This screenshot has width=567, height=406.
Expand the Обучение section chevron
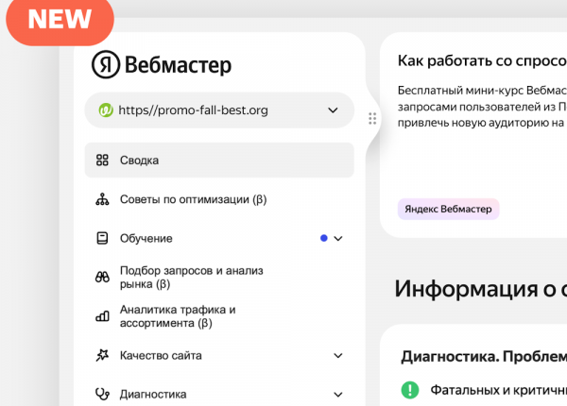[x=338, y=239]
